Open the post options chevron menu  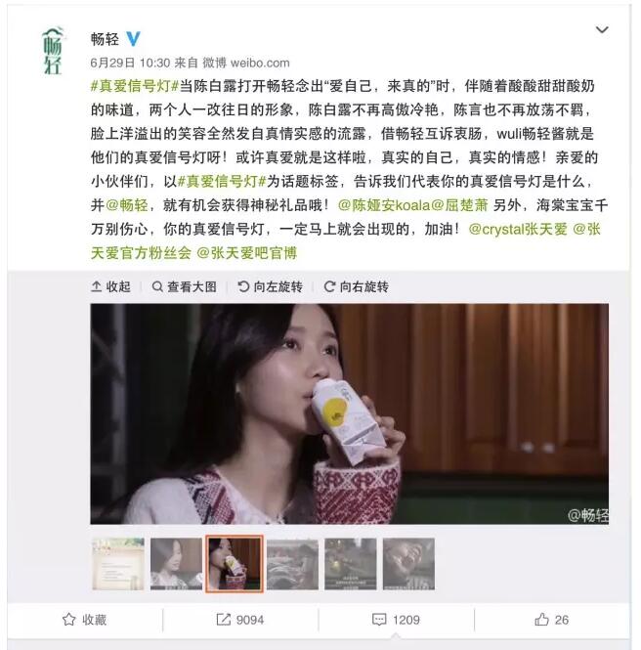602,30
